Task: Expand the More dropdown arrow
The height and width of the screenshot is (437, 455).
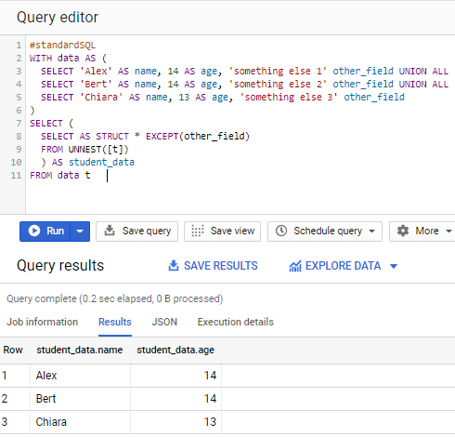Action: [448, 232]
